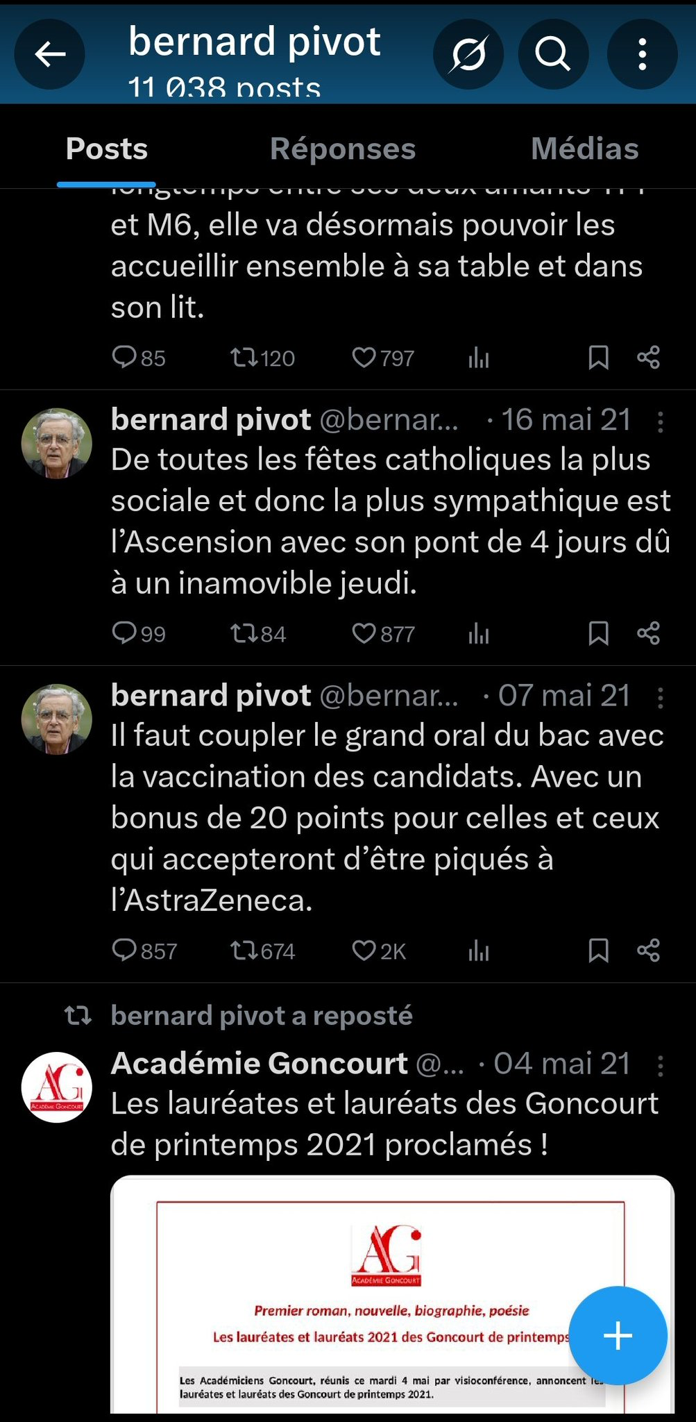Share the 16 mai 21 post
The image size is (696, 1422).
(648, 633)
